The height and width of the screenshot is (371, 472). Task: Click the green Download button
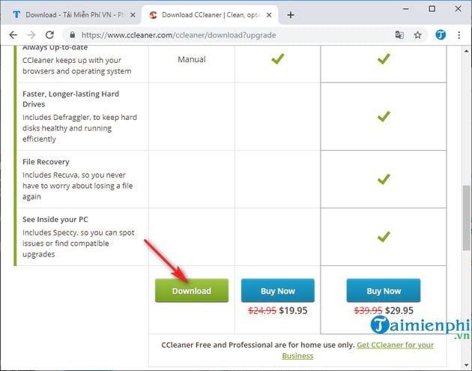[192, 291]
